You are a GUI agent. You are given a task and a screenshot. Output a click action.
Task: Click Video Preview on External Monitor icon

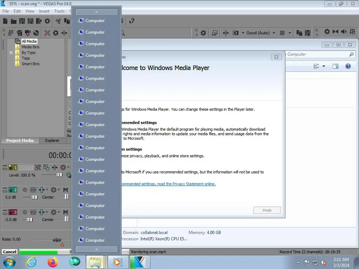coord(215,33)
